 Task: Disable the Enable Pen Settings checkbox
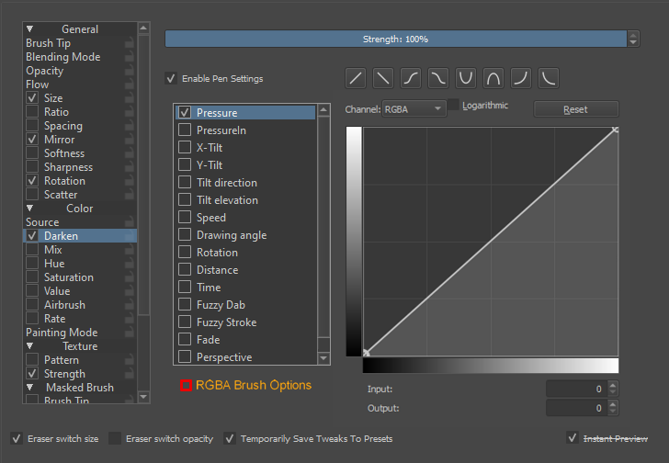[170, 79]
